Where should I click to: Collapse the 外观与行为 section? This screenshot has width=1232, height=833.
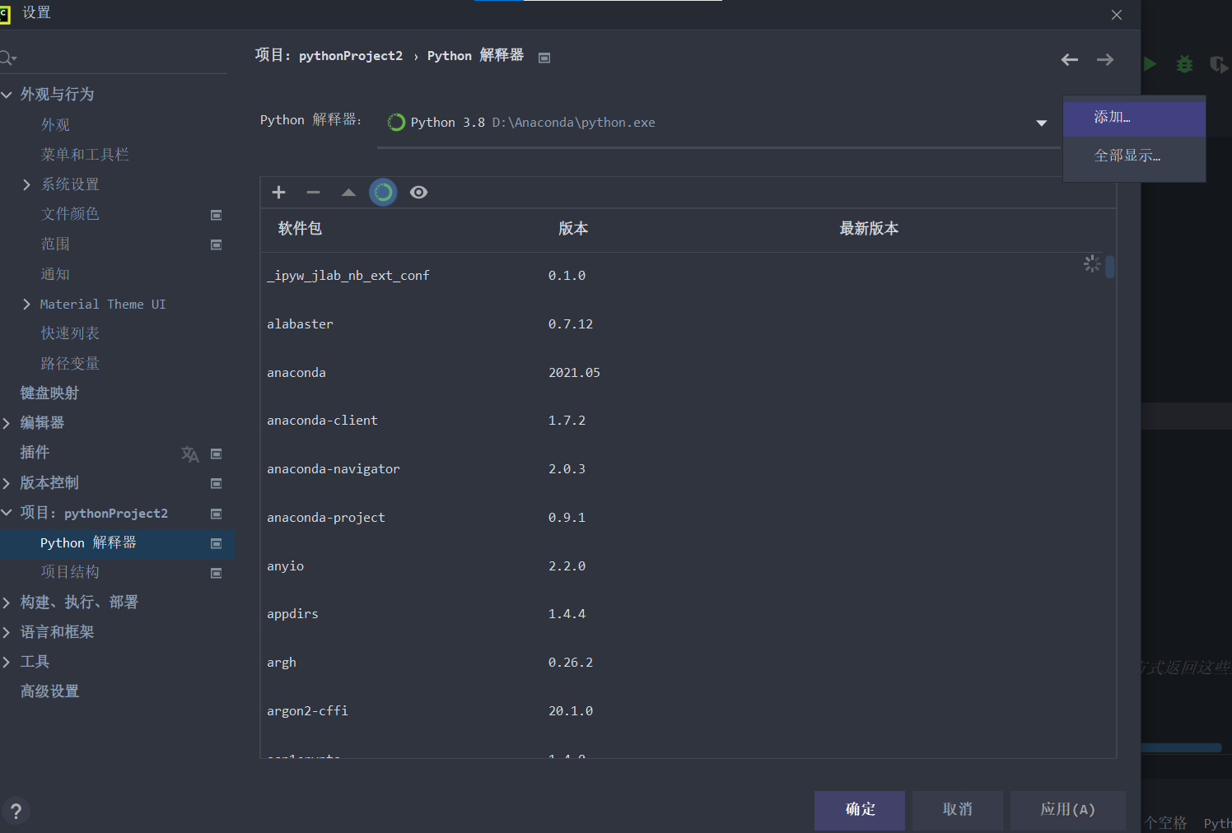(x=7, y=95)
